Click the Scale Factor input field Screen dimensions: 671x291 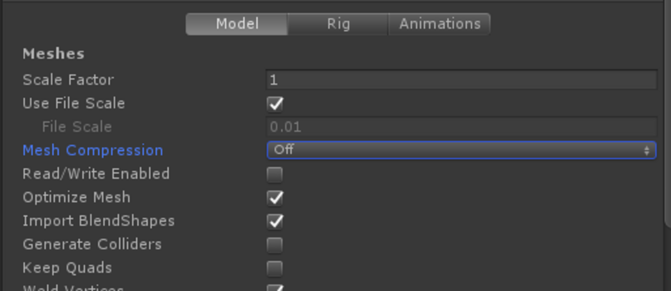click(x=461, y=80)
